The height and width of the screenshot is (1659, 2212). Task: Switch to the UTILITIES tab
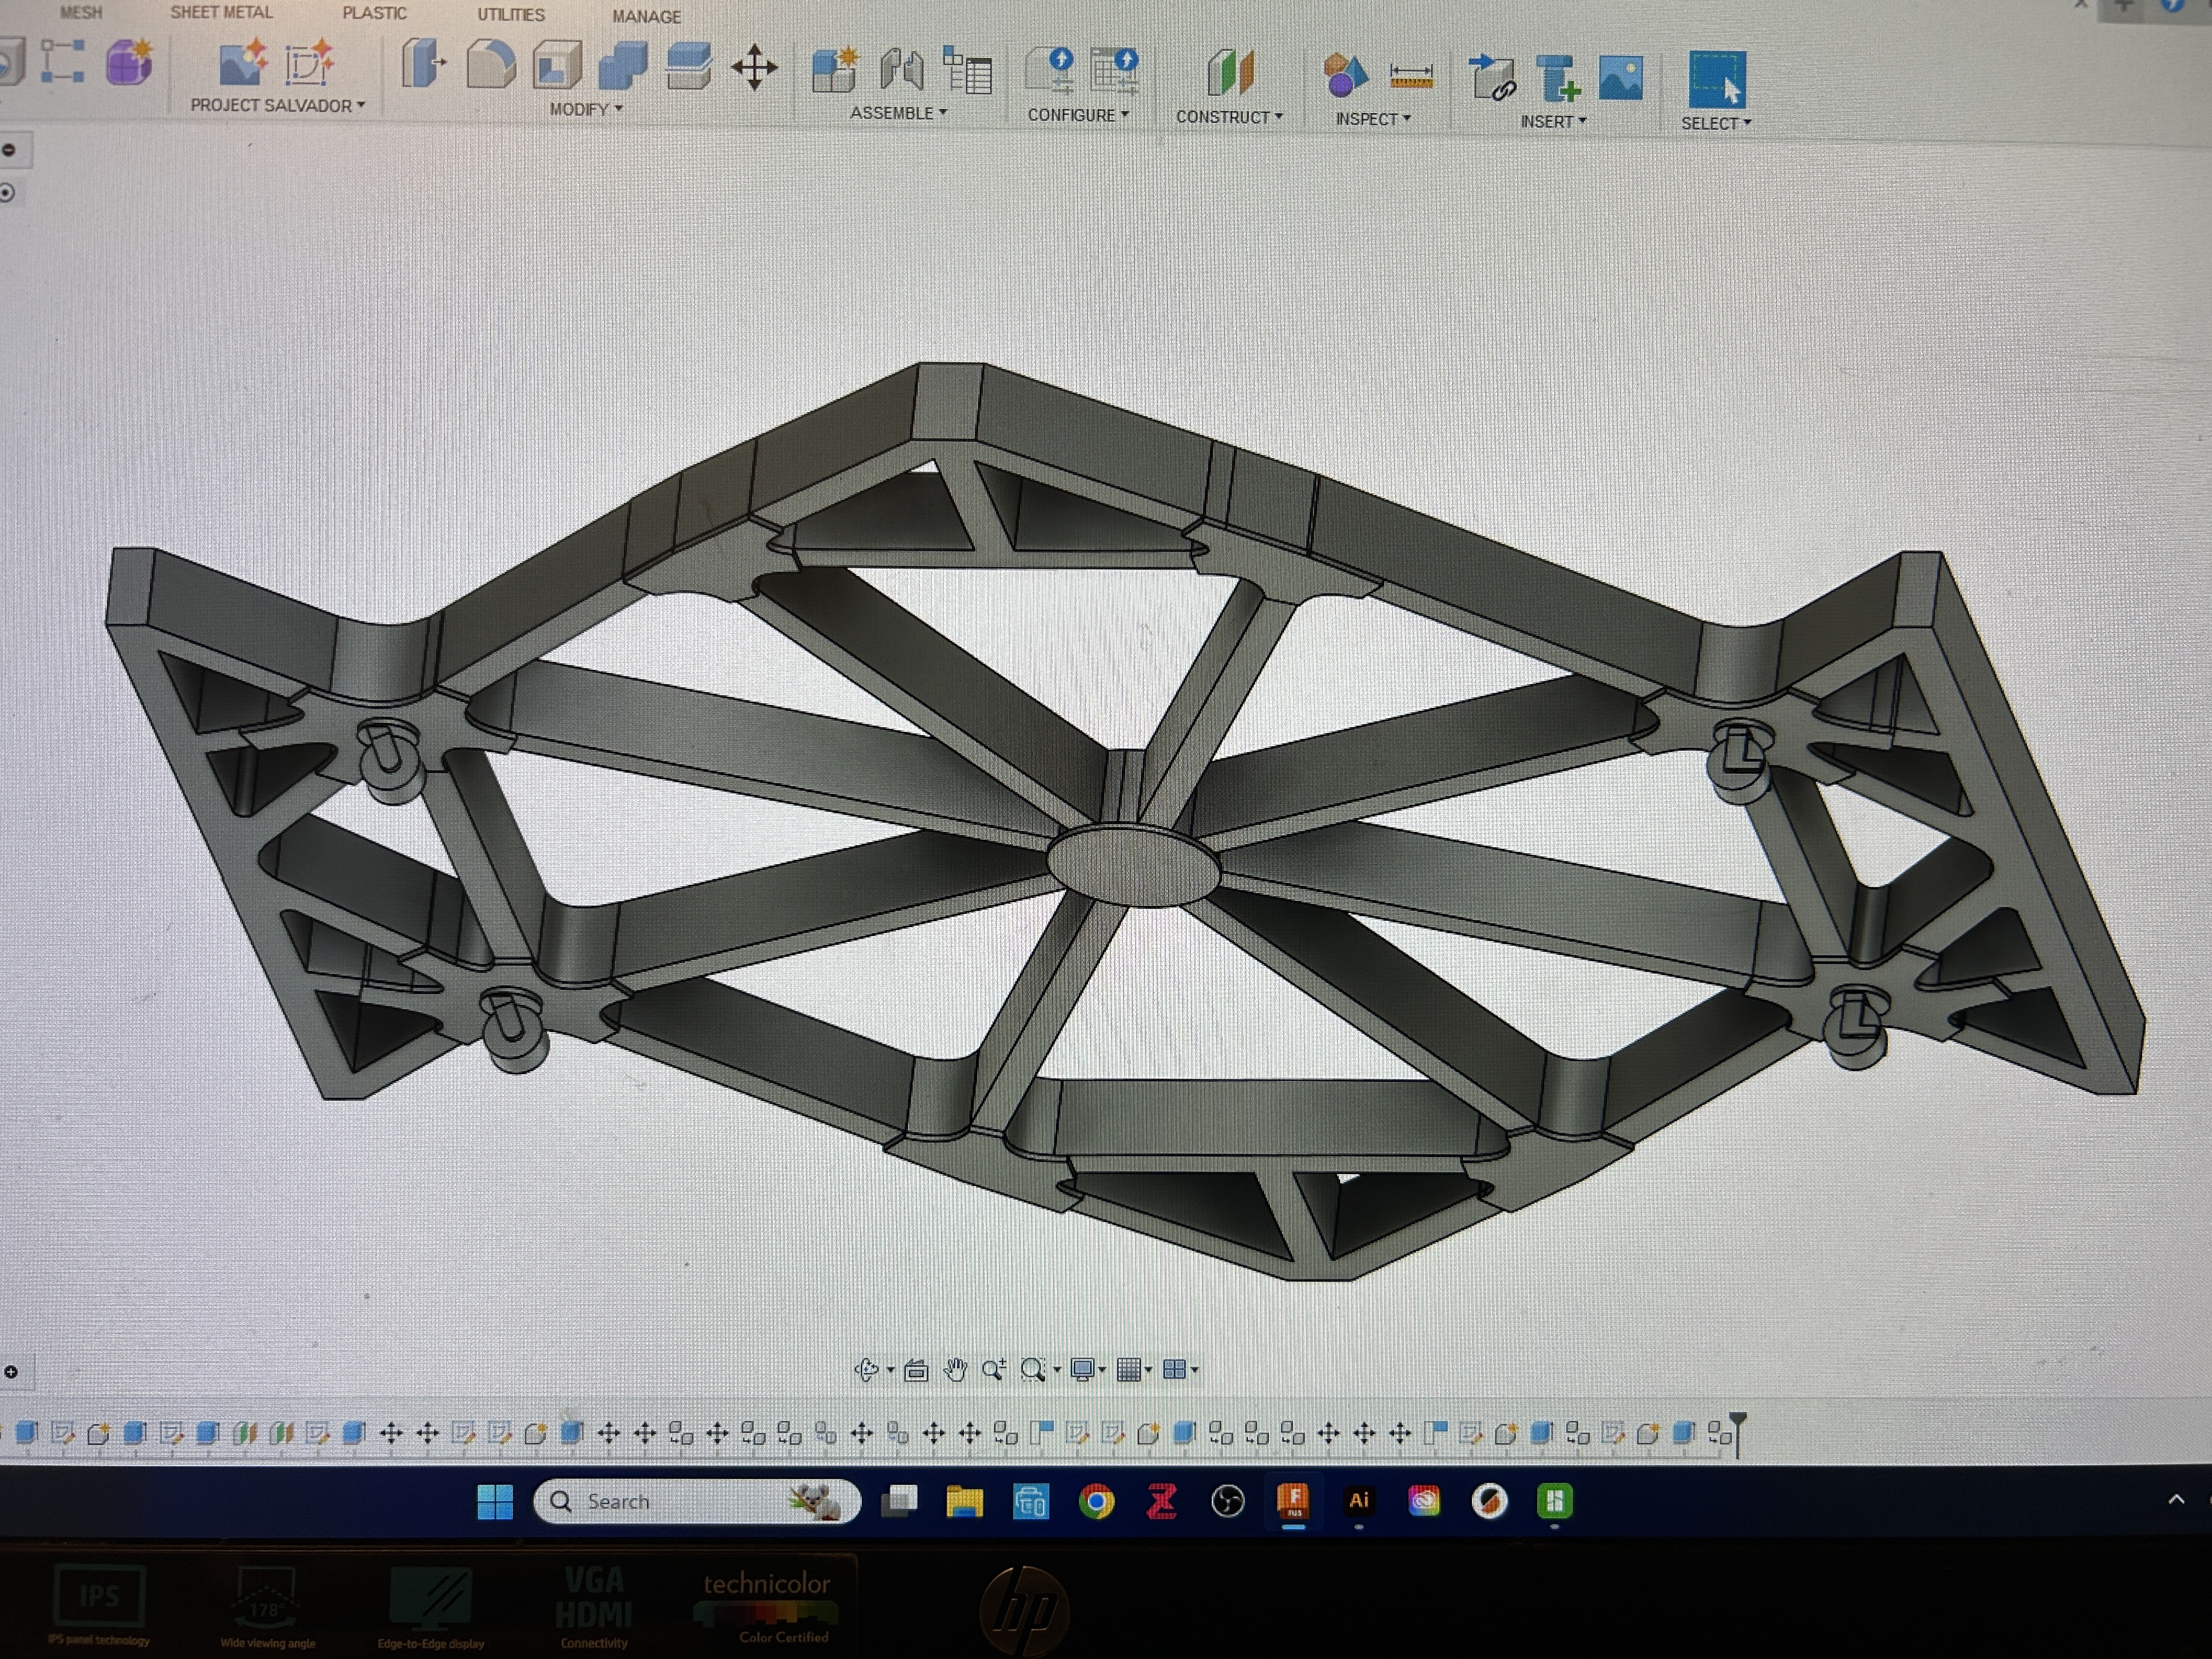[511, 15]
